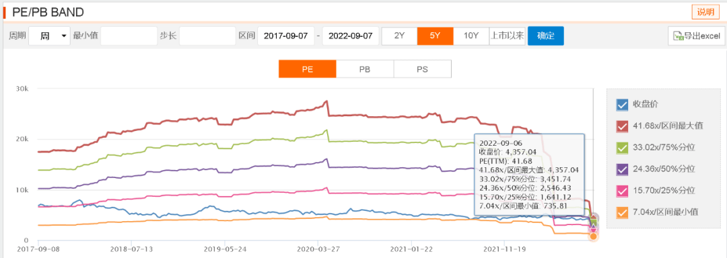Click the 2020-03-27 axis label
This screenshot has width=727, height=258.
(x=318, y=249)
